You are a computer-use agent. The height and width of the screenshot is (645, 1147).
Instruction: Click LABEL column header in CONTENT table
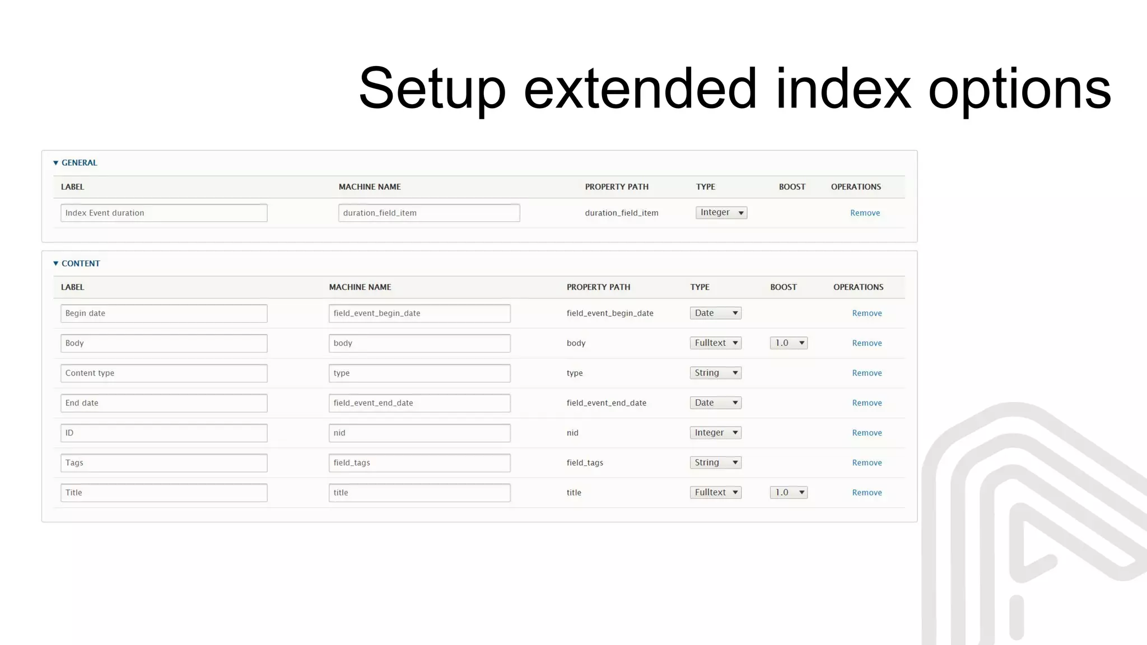pyautogui.click(x=72, y=287)
